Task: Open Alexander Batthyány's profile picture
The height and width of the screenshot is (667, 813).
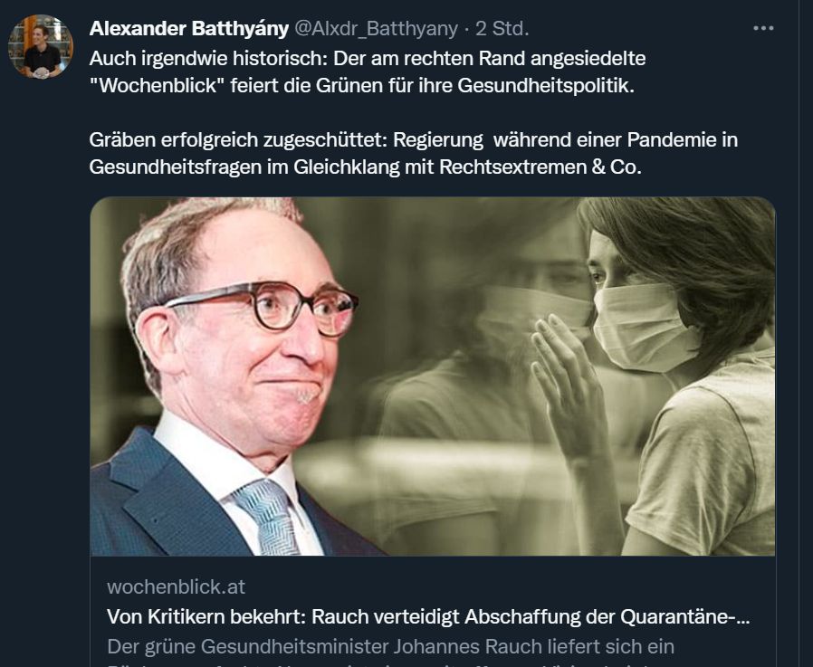Action: 41,47
